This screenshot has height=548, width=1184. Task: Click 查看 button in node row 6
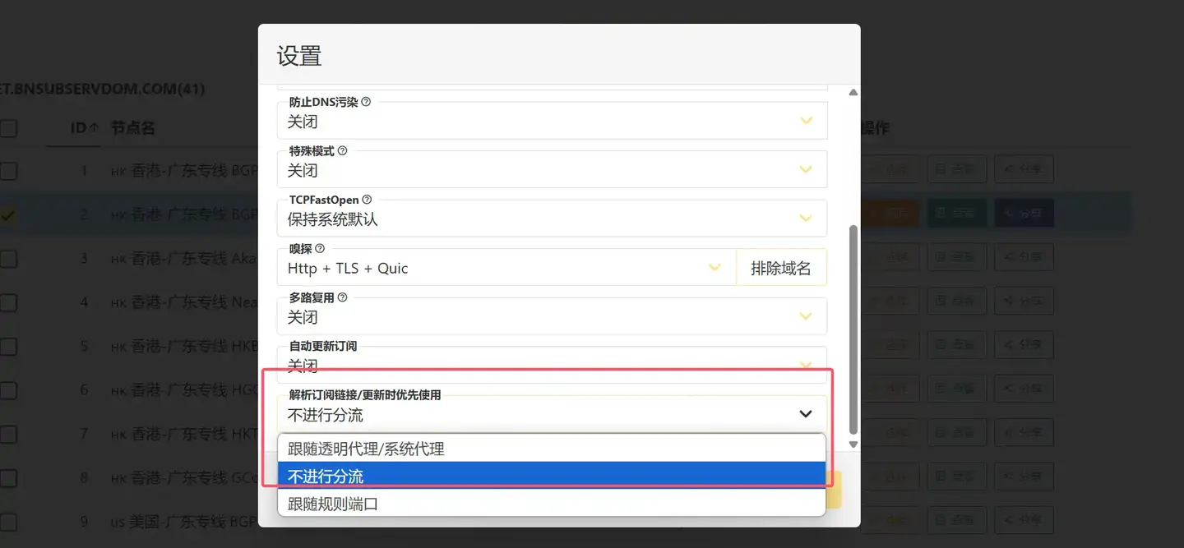point(956,389)
